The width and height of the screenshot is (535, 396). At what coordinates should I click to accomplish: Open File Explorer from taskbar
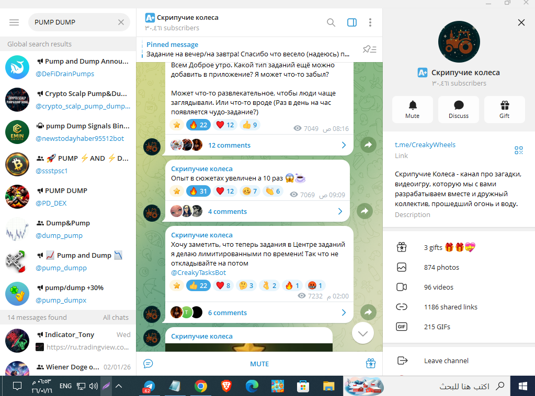coord(328,386)
